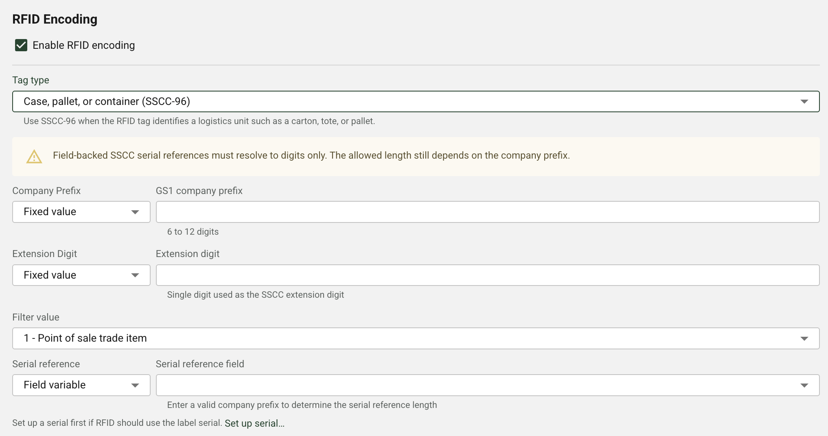Click the '6 to 12 digits' hint
This screenshot has width=828, height=436.
coord(193,232)
